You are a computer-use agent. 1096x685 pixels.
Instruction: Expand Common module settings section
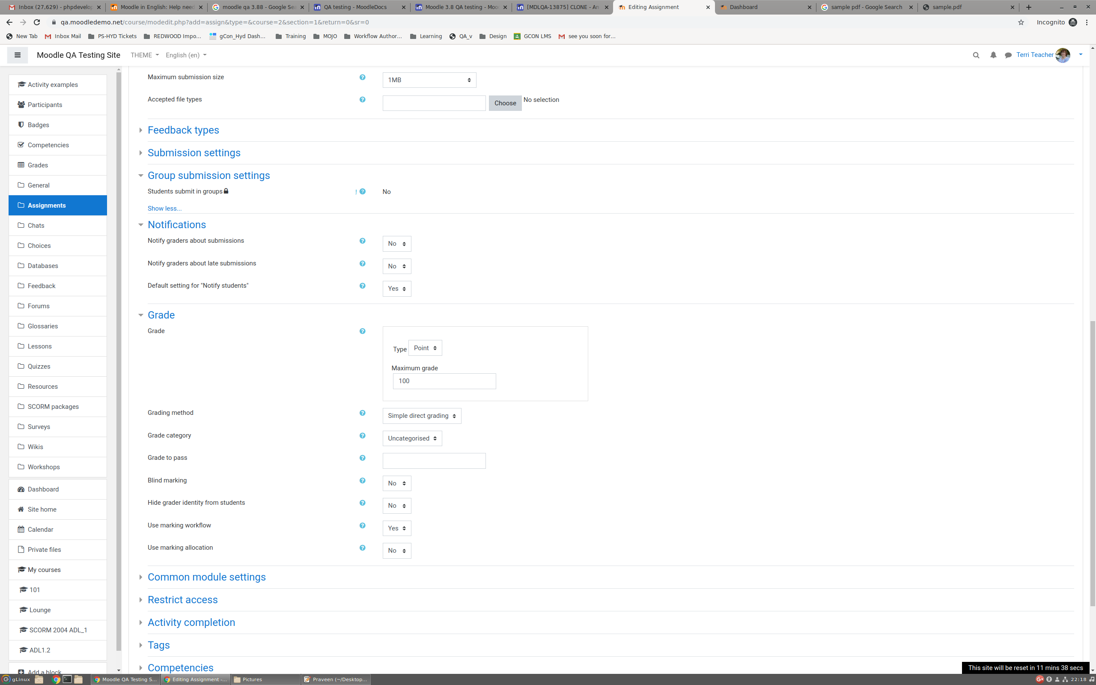point(206,577)
